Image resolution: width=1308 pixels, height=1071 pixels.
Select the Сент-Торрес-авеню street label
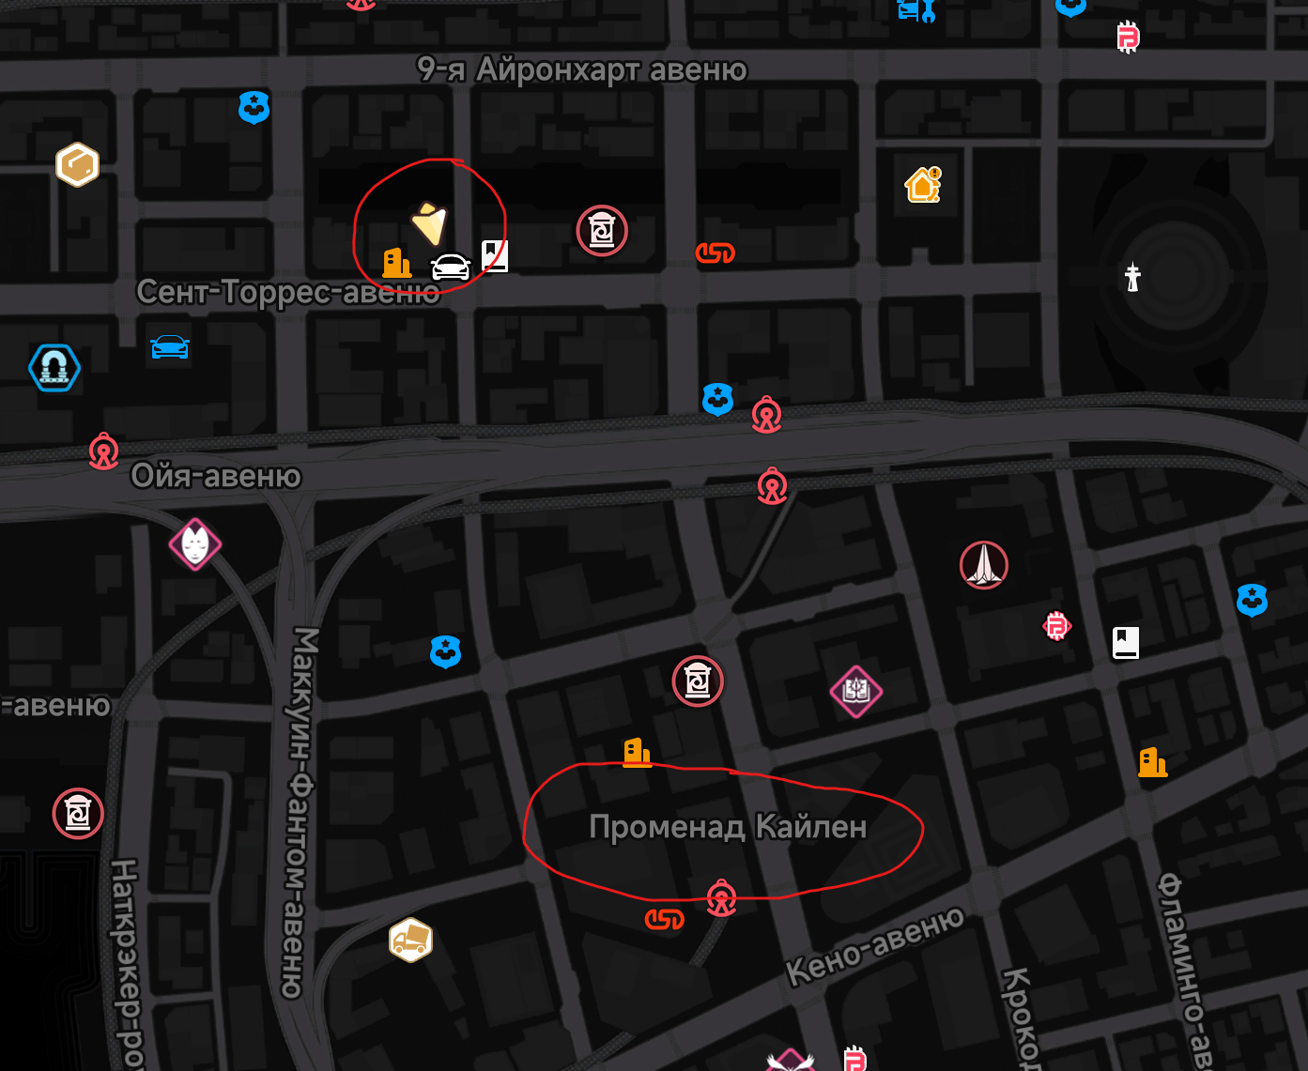(288, 292)
